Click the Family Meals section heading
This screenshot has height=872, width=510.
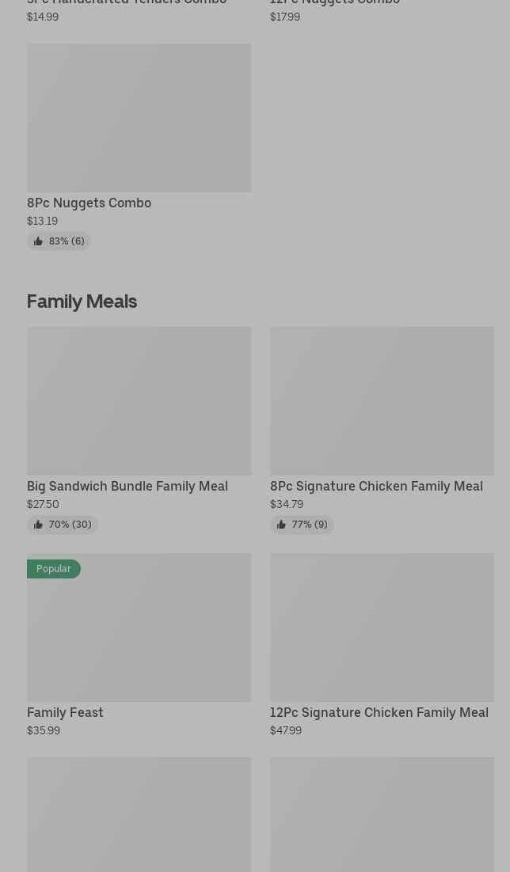[x=82, y=301]
